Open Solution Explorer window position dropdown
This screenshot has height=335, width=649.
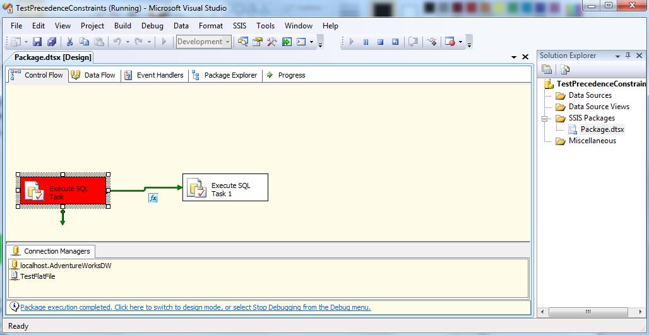[617, 56]
